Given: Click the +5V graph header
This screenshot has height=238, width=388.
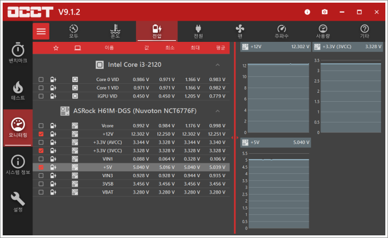Looking at the screenshot, I should (275, 143).
